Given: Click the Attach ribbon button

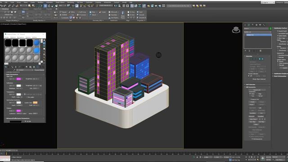Looking at the screenshot, I should [x=94, y=15].
